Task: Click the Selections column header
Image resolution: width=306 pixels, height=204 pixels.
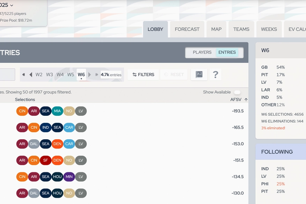Action: point(25,99)
